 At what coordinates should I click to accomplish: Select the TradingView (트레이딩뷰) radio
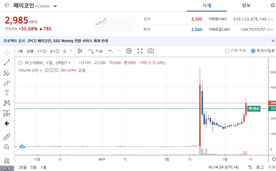(x=263, y=51)
